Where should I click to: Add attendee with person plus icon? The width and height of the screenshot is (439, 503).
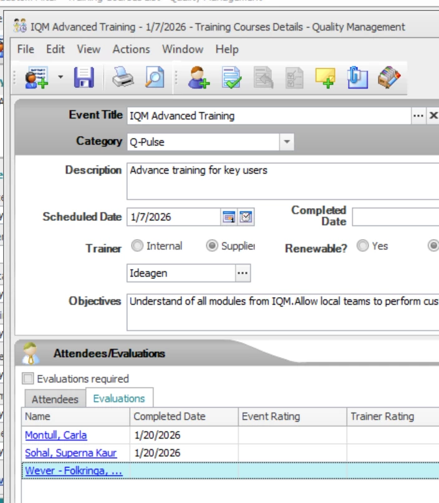(198, 77)
